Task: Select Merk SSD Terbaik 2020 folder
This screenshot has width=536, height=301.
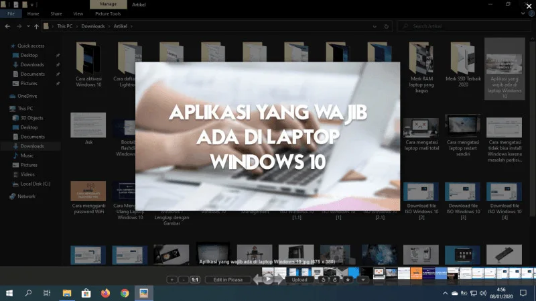Action: tap(463, 64)
